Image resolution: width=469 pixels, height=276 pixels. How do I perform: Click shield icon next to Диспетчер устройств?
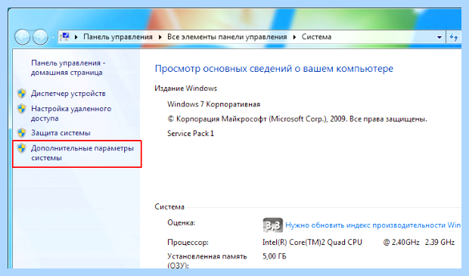21,94
